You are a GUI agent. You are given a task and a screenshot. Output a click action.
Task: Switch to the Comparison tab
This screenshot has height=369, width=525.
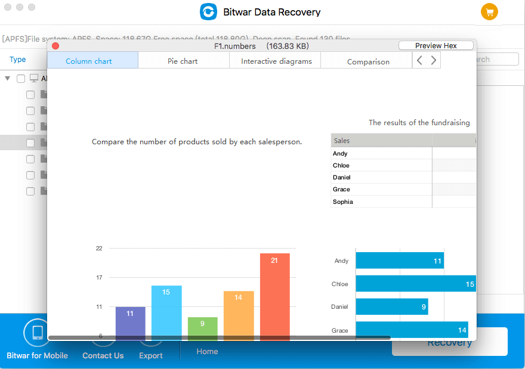[x=366, y=60]
